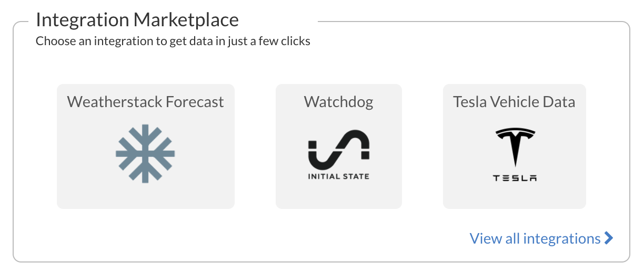This screenshot has width=644, height=273.
Task: Click the gap between Watchdog and Tesla cards
Action: 422,146
